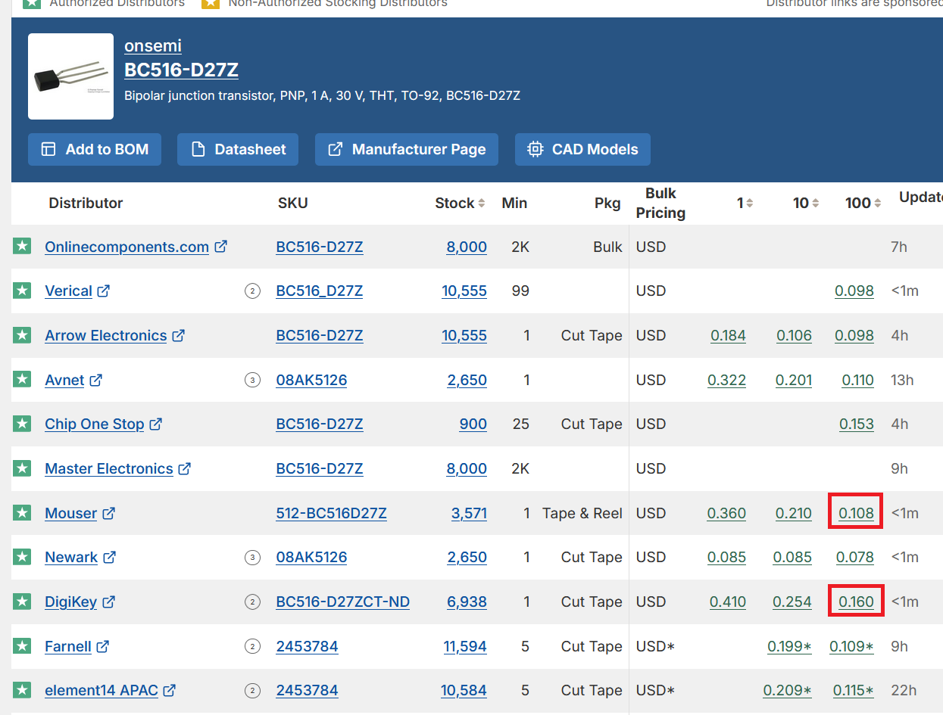This screenshot has width=943, height=715.
Task: Open the Master Electronics distributor link
Action: tap(108, 468)
